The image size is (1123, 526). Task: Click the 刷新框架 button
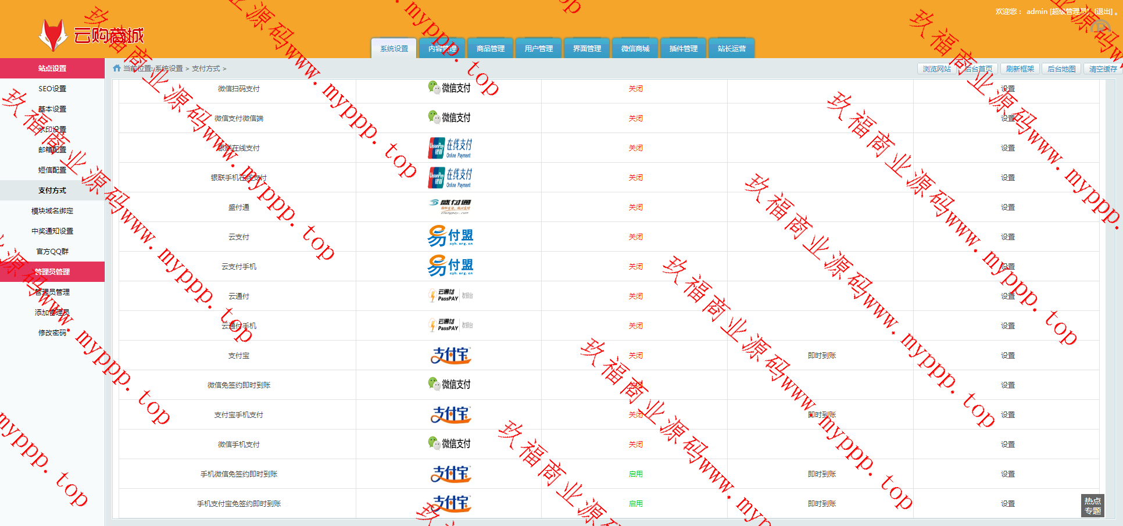[x=1020, y=69]
